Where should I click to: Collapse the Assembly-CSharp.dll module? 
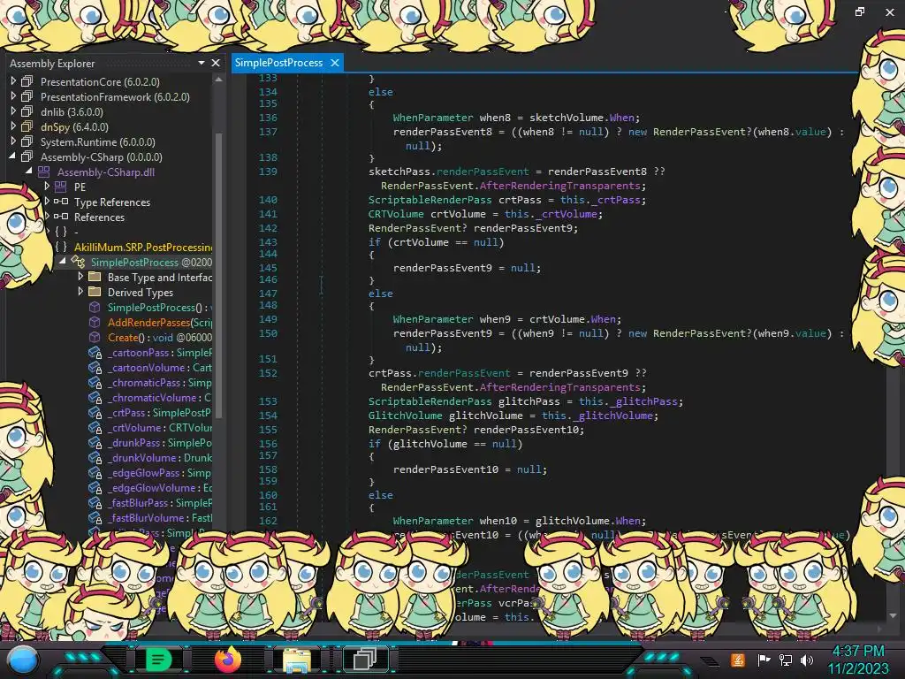29,171
